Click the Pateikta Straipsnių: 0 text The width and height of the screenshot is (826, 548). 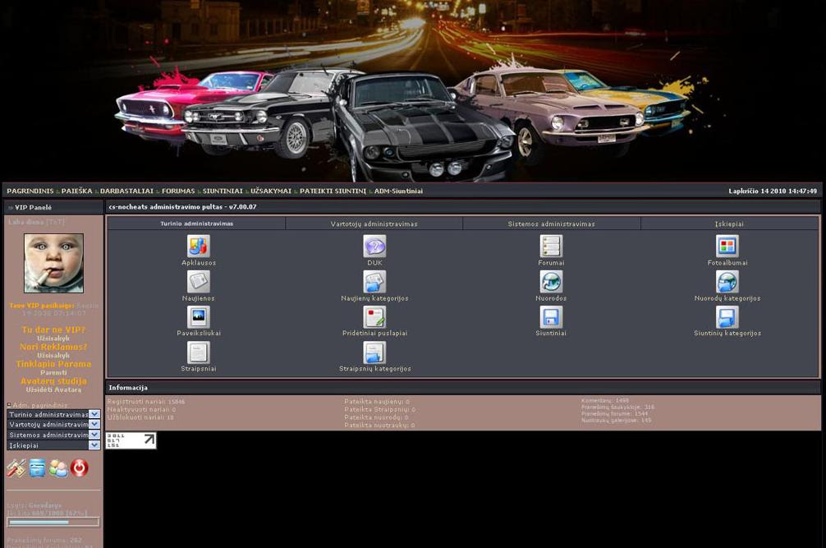pos(380,409)
